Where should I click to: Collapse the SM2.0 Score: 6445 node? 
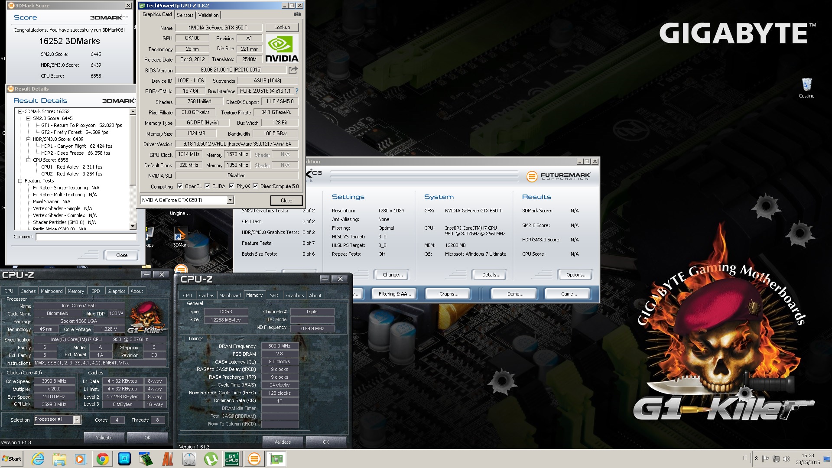tap(28, 118)
